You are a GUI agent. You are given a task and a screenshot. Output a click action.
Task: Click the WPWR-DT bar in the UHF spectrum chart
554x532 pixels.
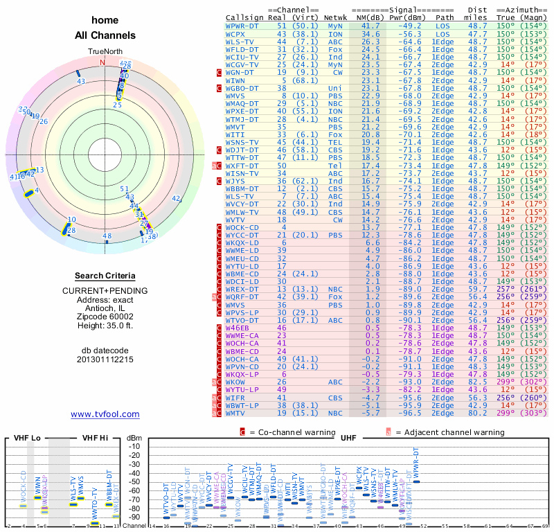tap(417, 481)
